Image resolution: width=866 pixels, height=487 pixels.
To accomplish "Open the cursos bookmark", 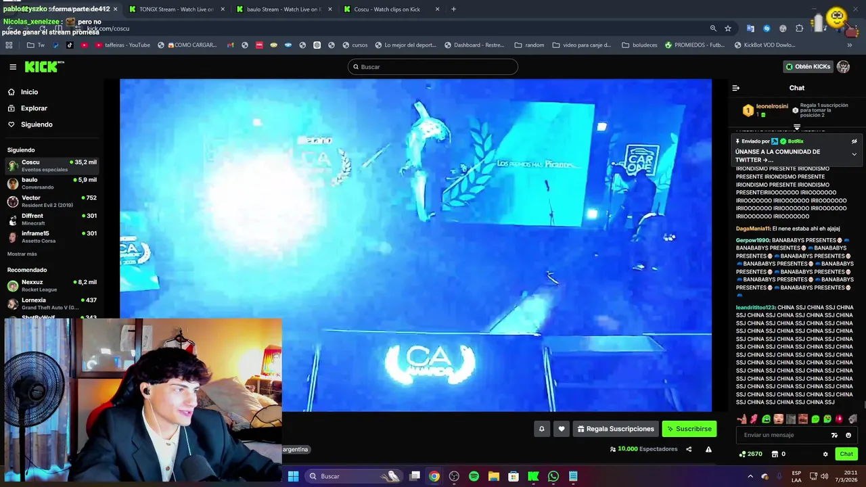I will click(x=355, y=45).
